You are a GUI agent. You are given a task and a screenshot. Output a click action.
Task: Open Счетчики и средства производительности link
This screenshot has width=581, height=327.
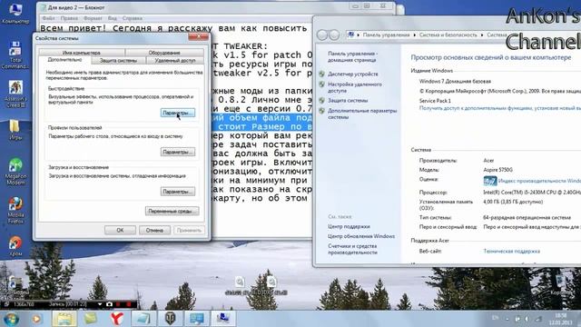(x=352, y=249)
